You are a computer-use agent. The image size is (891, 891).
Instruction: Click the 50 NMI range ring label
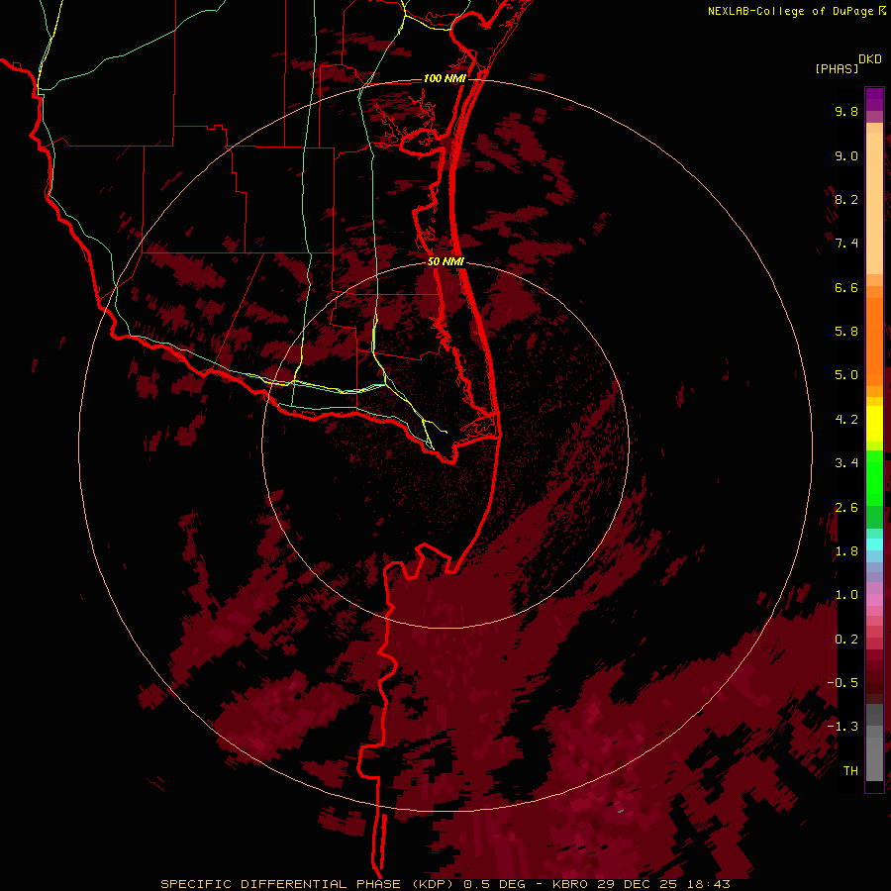coord(445,261)
